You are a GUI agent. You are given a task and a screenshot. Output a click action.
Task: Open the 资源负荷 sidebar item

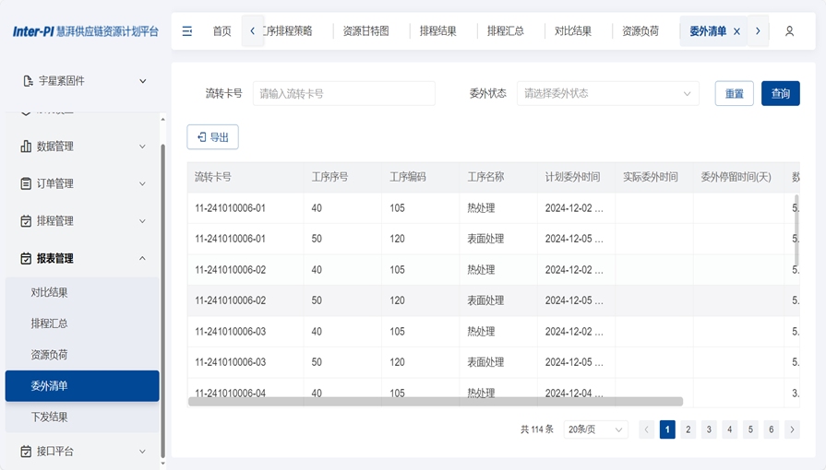click(x=49, y=355)
